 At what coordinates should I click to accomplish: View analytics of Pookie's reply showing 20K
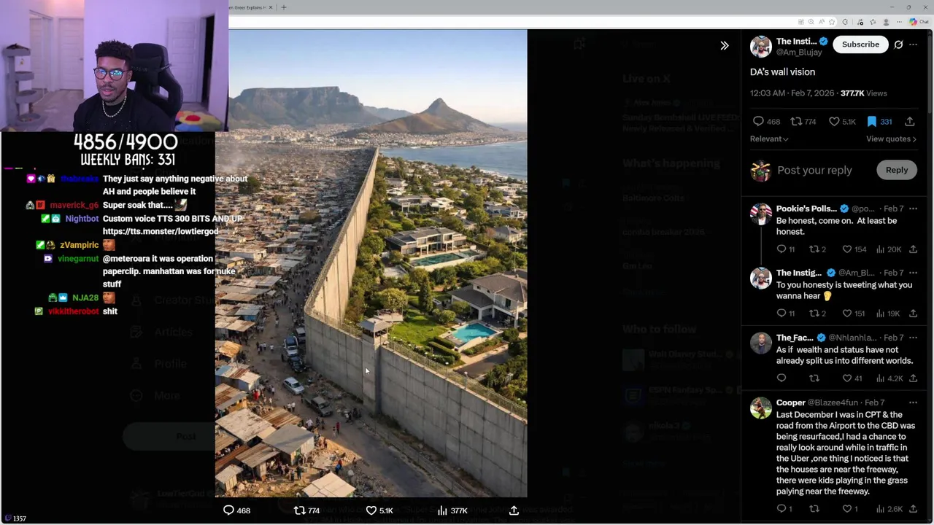pos(888,249)
